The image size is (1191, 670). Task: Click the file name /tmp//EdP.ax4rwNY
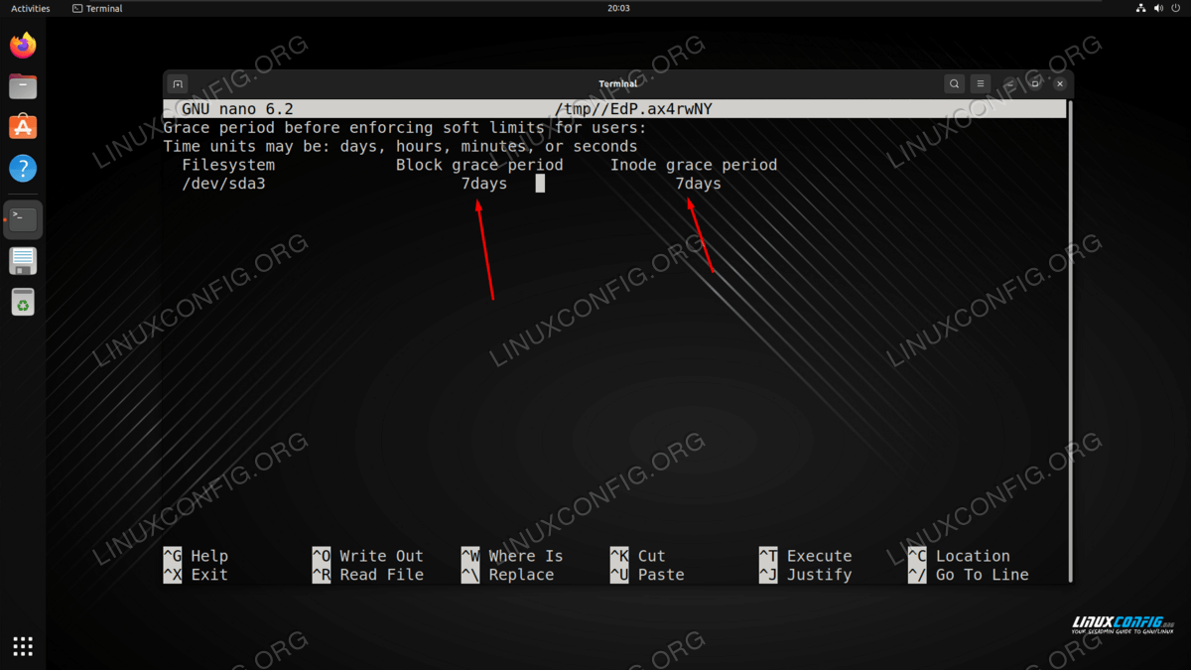(633, 109)
